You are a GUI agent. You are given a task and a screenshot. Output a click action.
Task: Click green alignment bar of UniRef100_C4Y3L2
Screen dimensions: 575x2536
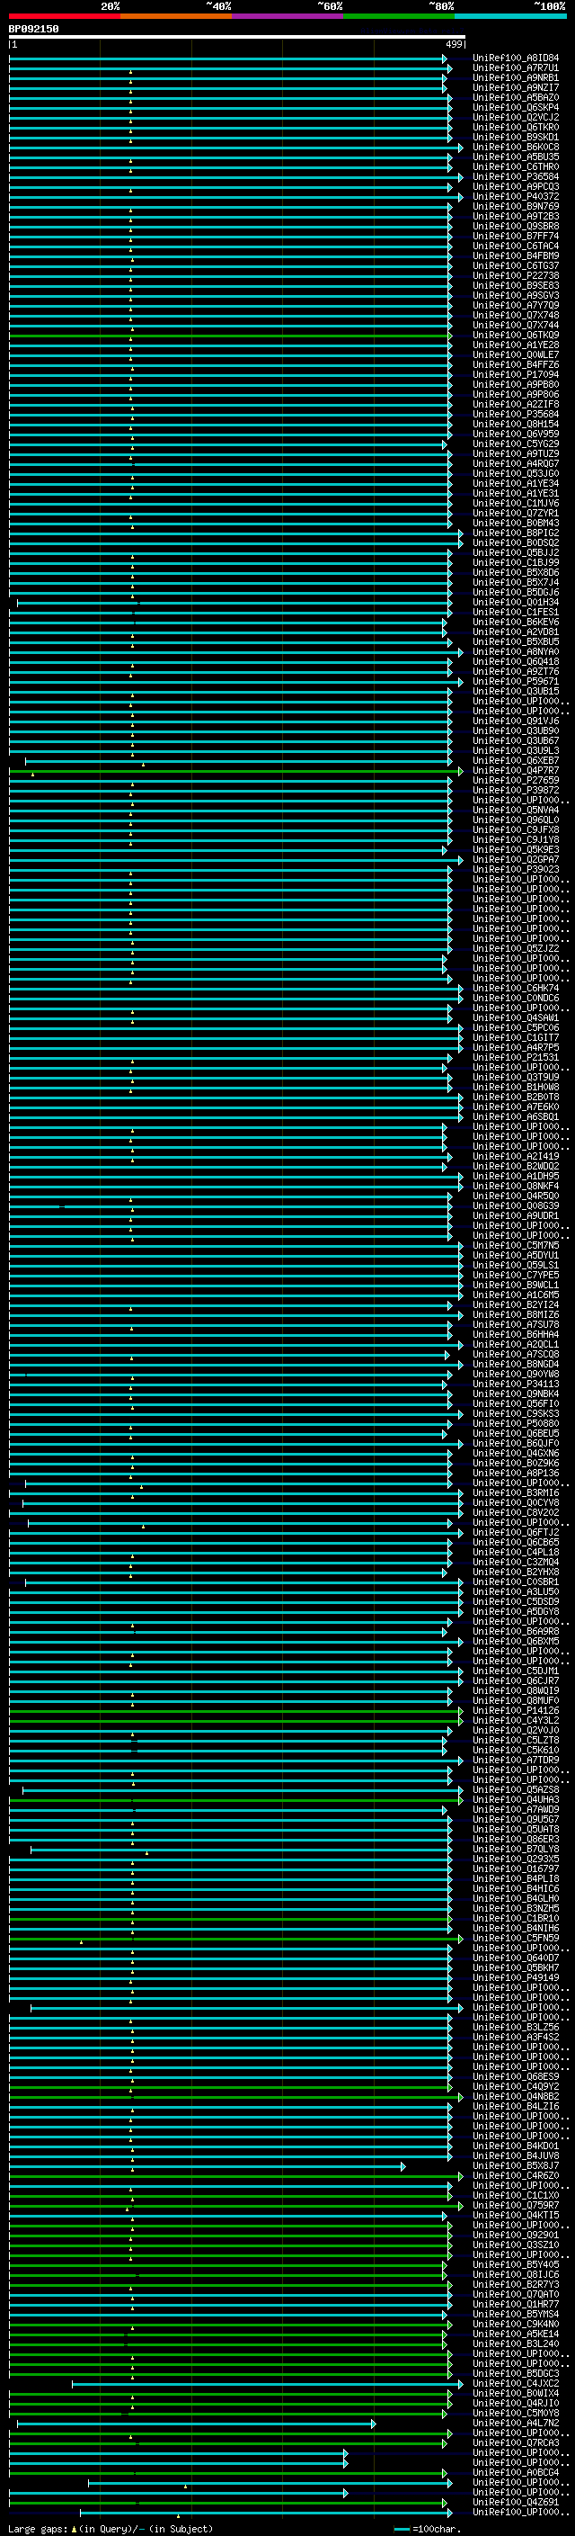[234, 1722]
